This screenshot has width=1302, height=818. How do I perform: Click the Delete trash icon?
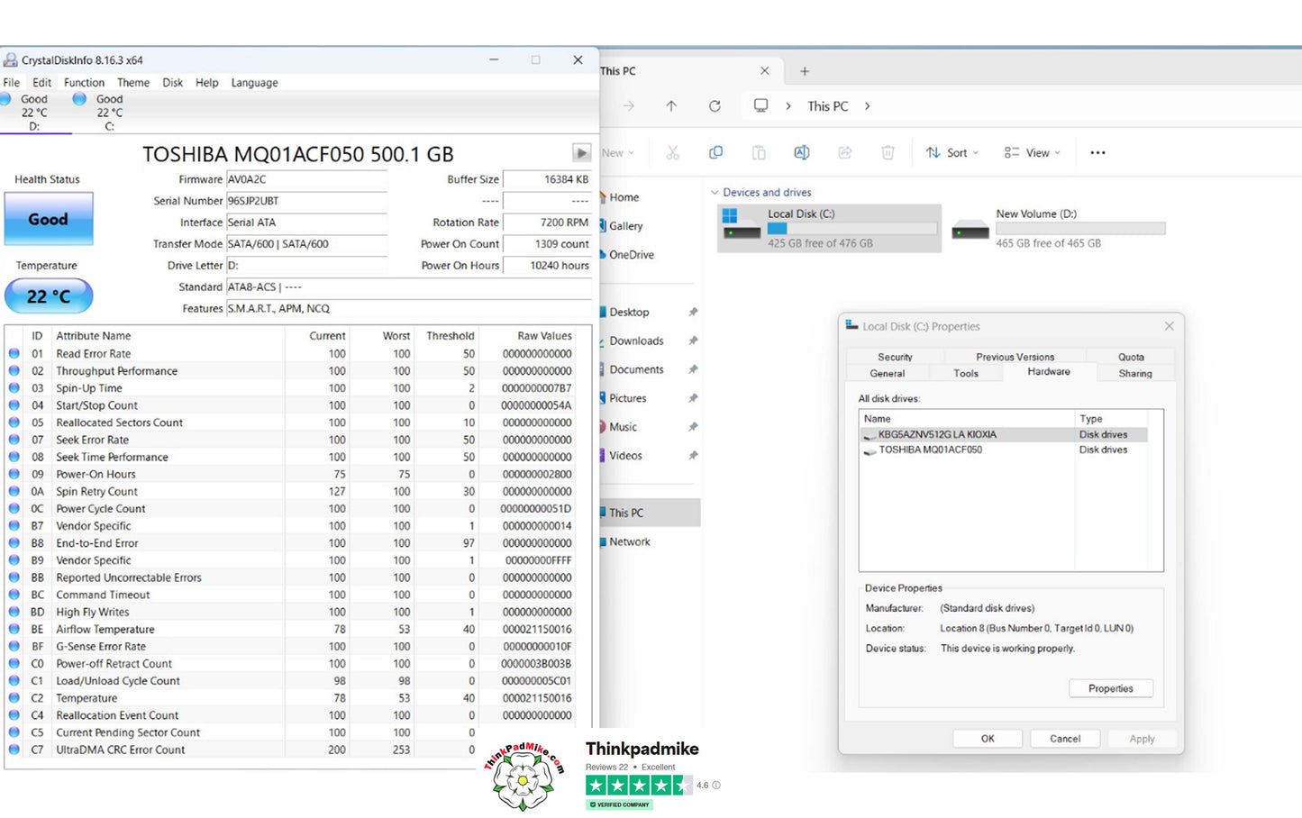pos(888,153)
